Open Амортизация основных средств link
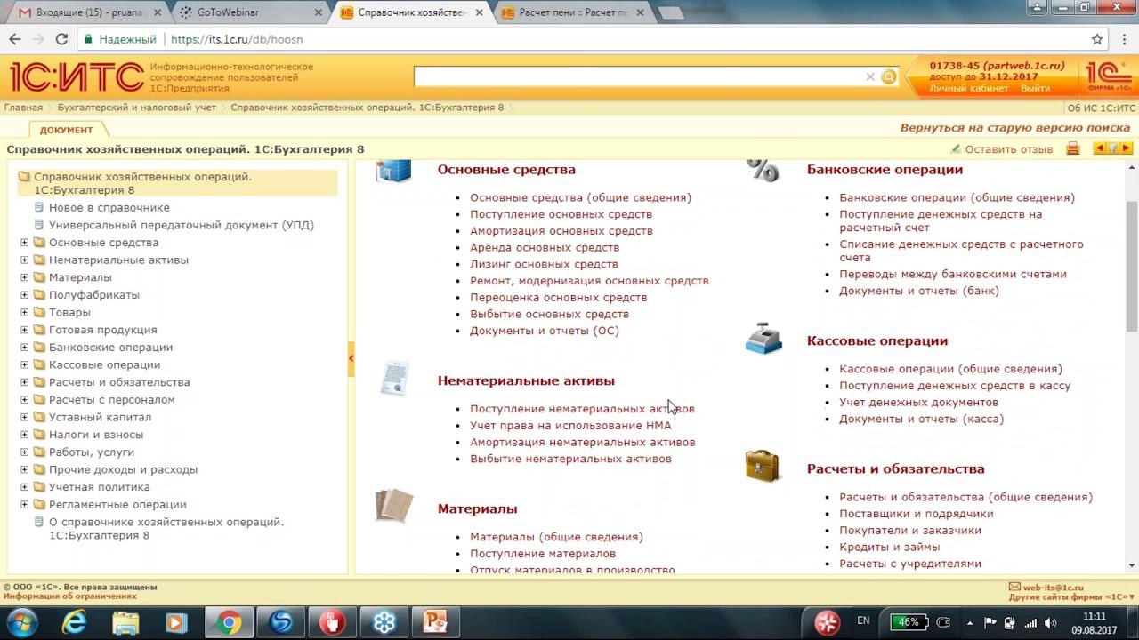Image resolution: width=1139 pixels, height=640 pixels. 561,231
